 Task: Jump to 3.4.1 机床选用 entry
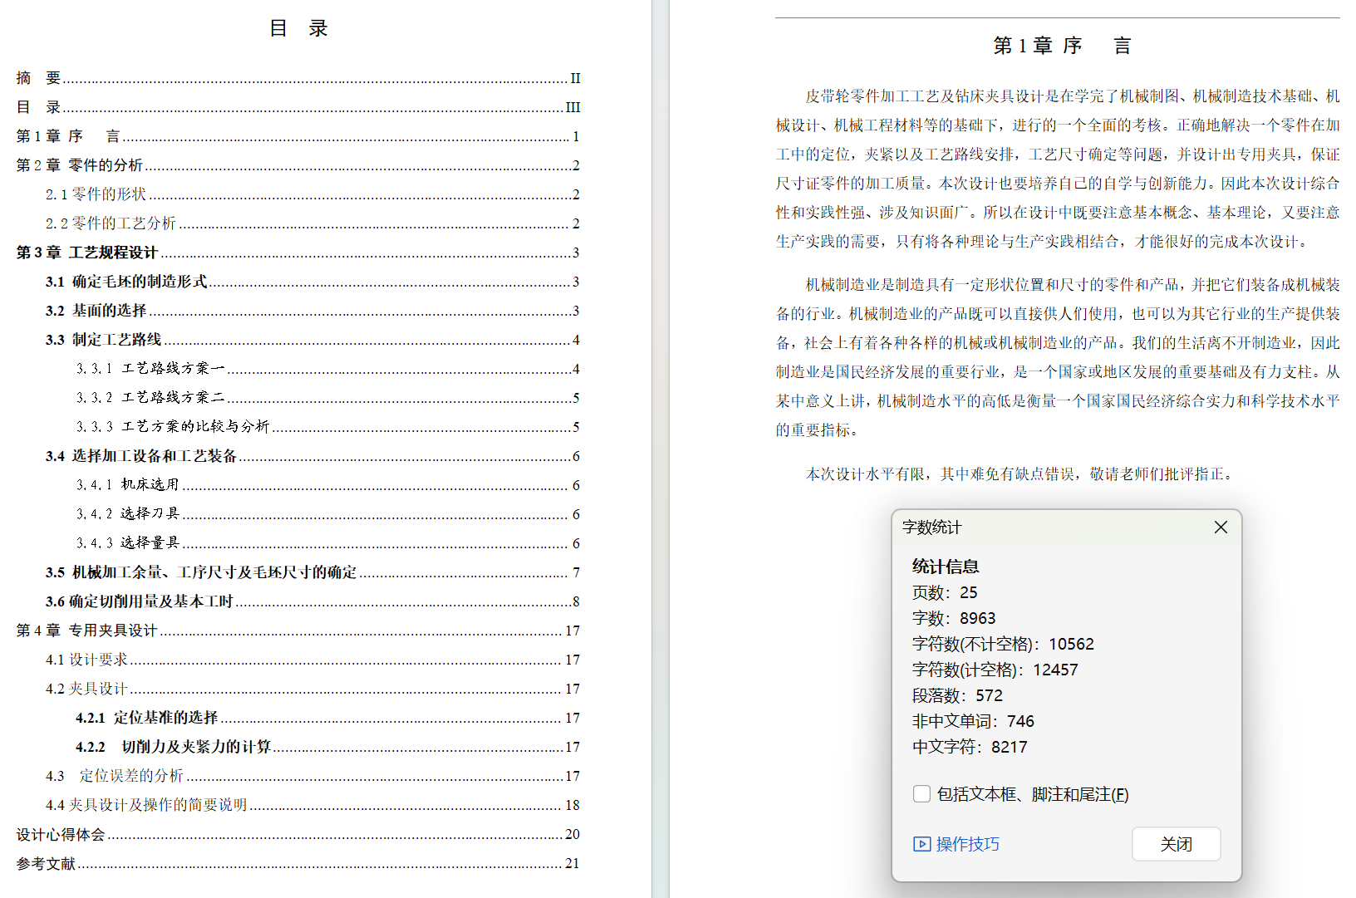(x=127, y=485)
